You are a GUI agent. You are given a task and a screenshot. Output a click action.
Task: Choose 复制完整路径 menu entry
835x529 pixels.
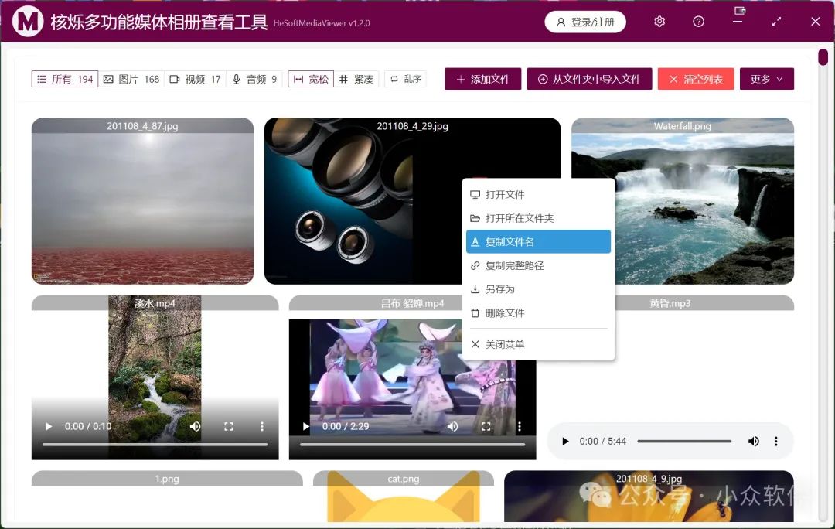point(538,265)
